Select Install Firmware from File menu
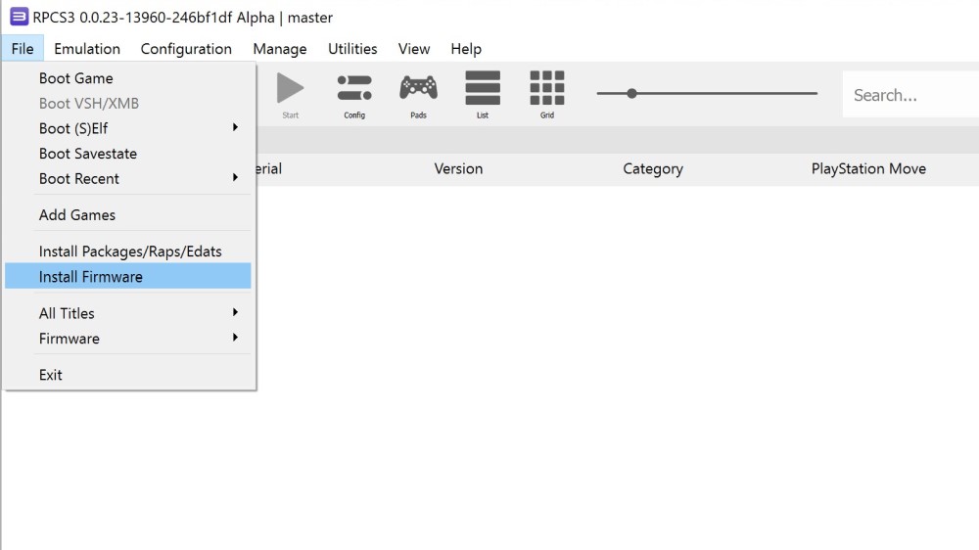Viewport: 979px width, 550px height. (x=127, y=277)
